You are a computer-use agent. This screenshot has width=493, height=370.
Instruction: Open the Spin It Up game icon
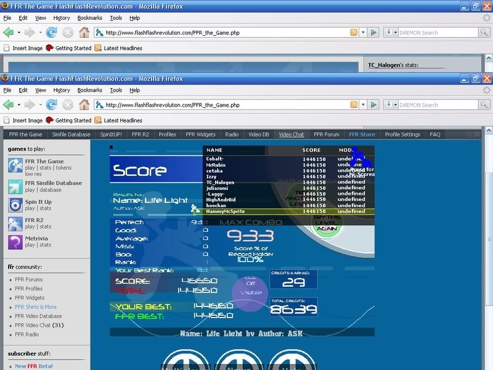click(15, 205)
